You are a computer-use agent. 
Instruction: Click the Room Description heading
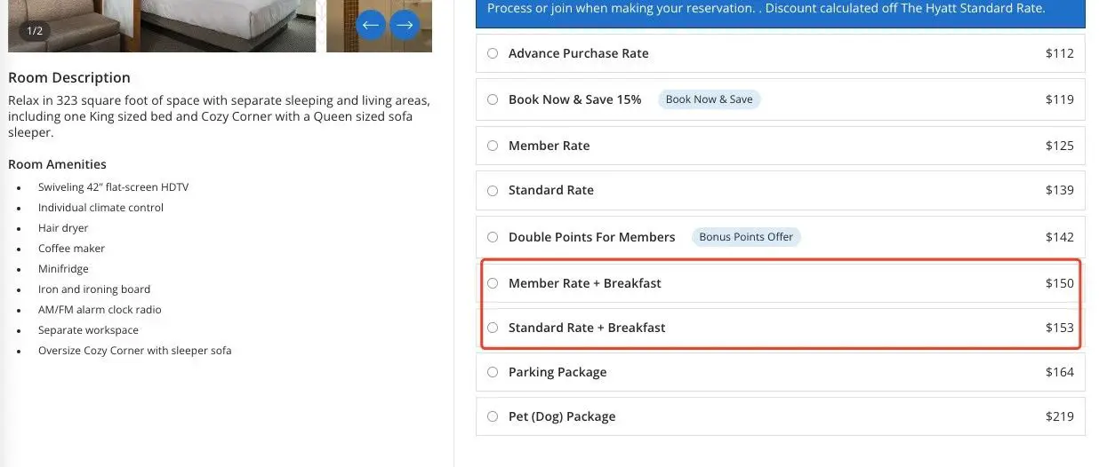click(69, 77)
